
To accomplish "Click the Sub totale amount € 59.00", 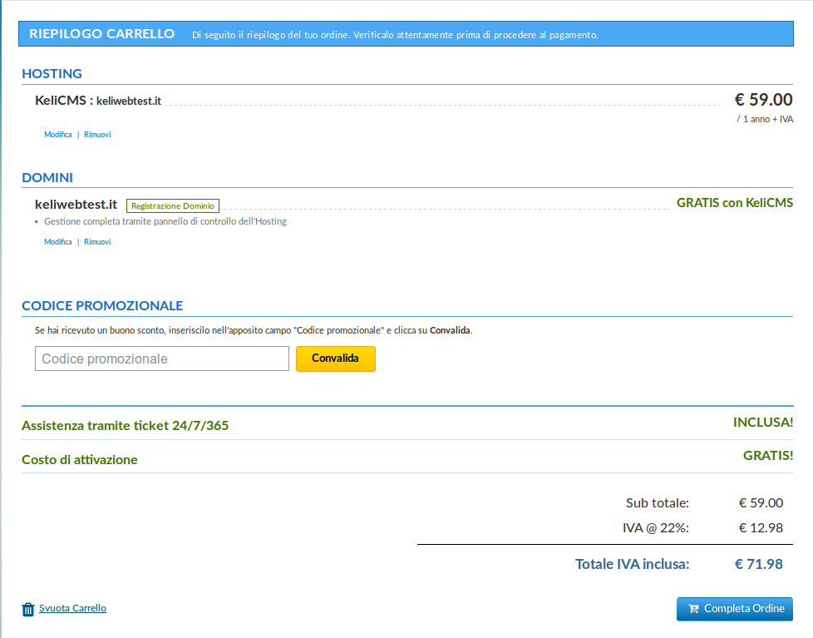I will tap(761, 502).
